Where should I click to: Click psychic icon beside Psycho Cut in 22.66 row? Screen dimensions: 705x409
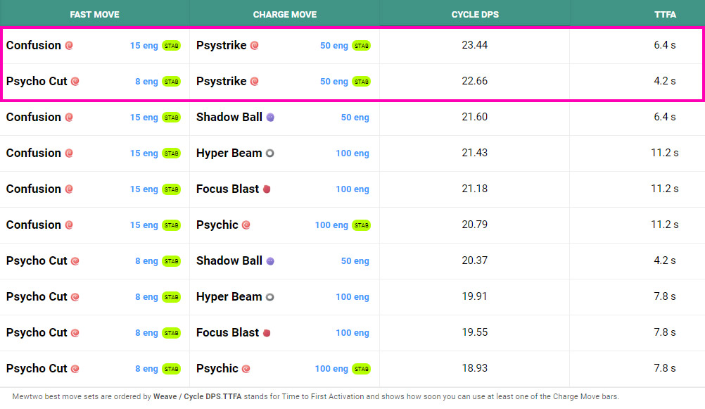click(75, 82)
